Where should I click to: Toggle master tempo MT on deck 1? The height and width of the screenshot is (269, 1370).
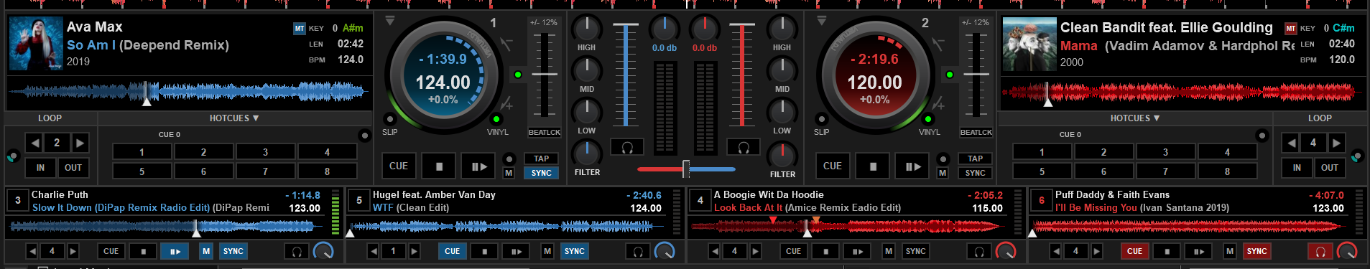click(300, 29)
